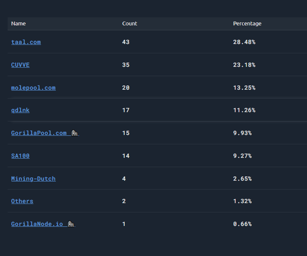
Task: Open the Others miner link
Action: (x=22, y=201)
